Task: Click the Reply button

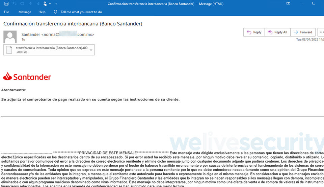Action: pyautogui.click(x=254, y=32)
